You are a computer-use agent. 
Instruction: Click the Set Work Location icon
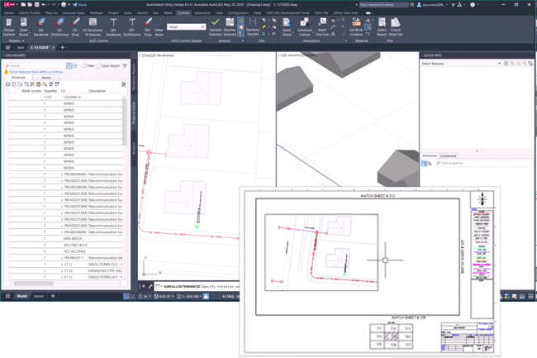355,26
